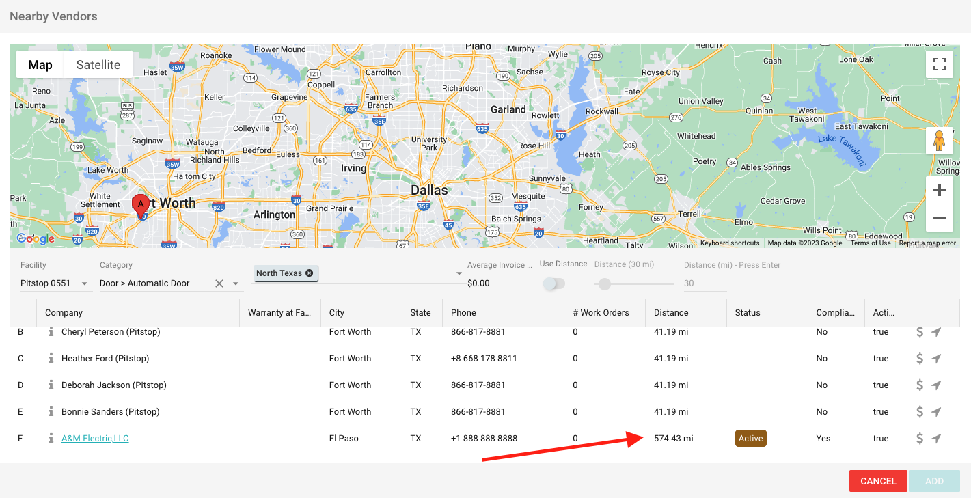Remove the North Texas chip
The height and width of the screenshot is (498, 971).
(309, 273)
